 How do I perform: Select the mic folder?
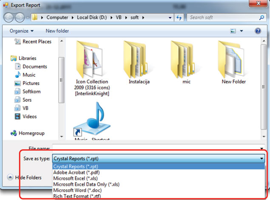(x=186, y=63)
